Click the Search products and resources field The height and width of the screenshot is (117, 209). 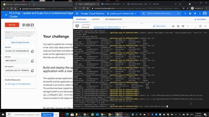(x=159, y=13)
